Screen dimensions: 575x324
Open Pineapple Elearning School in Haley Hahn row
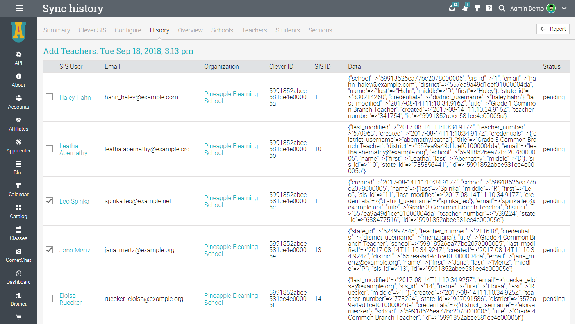[x=231, y=97]
